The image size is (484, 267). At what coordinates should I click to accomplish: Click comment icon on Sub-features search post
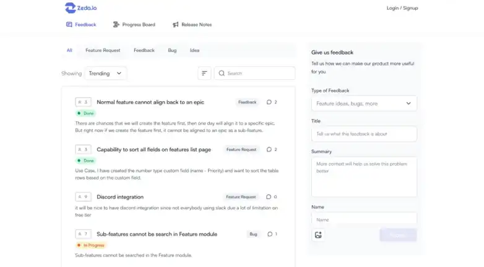coord(269,234)
